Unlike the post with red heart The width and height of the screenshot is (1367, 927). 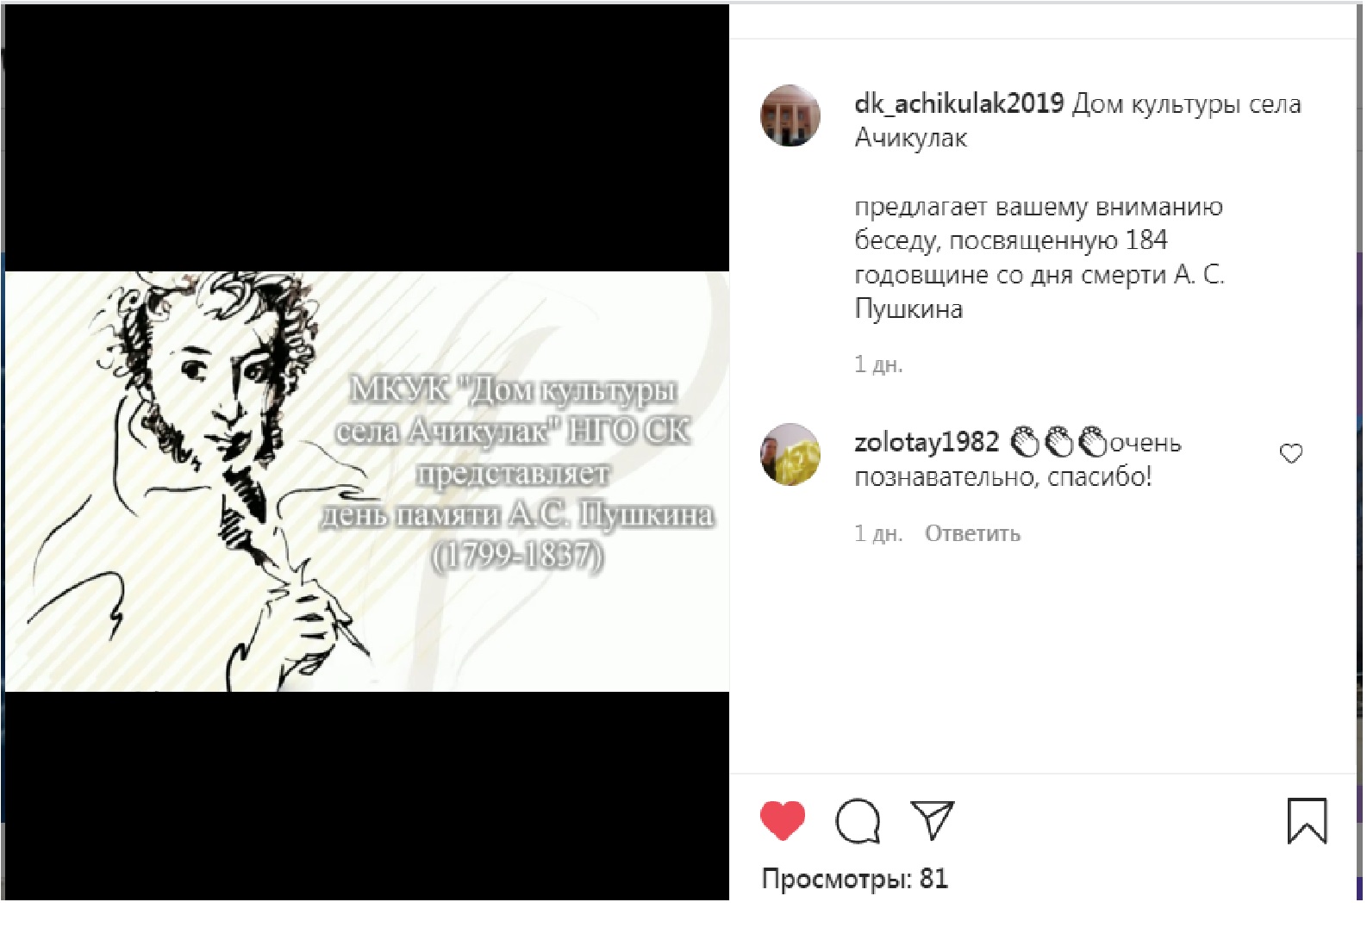point(783,820)
